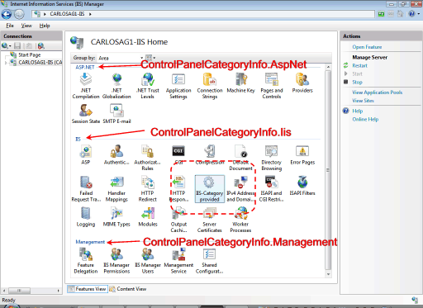Open the Feature Delegation icon
Screen dimensions: 423x308
[x=86, y=261]
